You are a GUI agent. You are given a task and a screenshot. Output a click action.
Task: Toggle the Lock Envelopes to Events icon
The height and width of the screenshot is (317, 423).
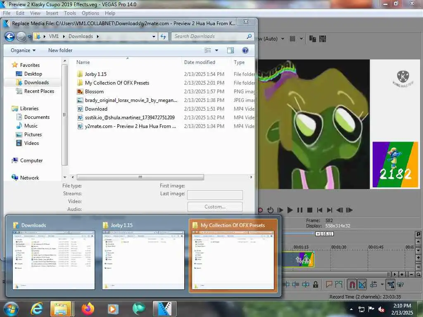(x=391, y=284)
